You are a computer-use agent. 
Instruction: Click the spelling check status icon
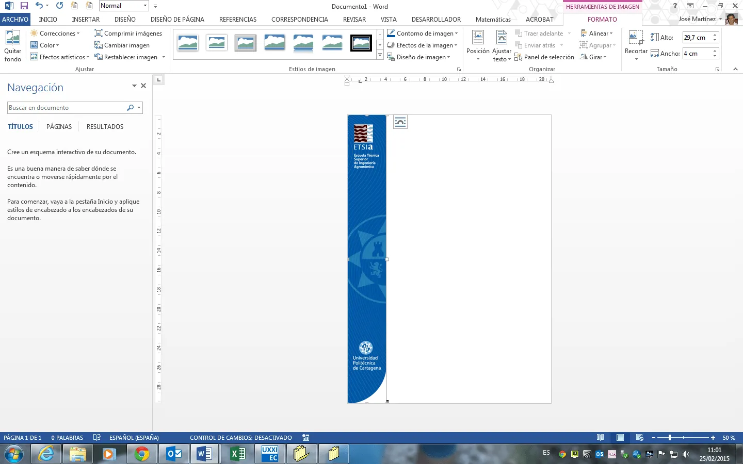[96, 438]
